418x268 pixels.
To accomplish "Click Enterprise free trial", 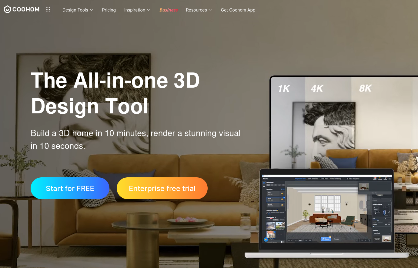I will (x=162, y=188).
